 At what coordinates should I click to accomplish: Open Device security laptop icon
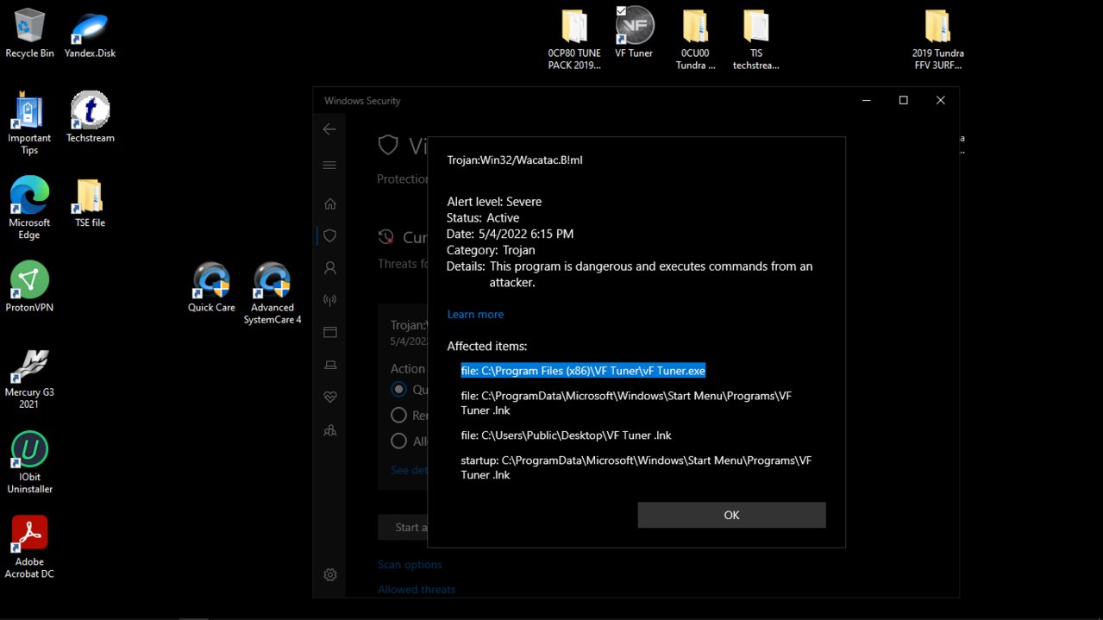click(330, 365)
